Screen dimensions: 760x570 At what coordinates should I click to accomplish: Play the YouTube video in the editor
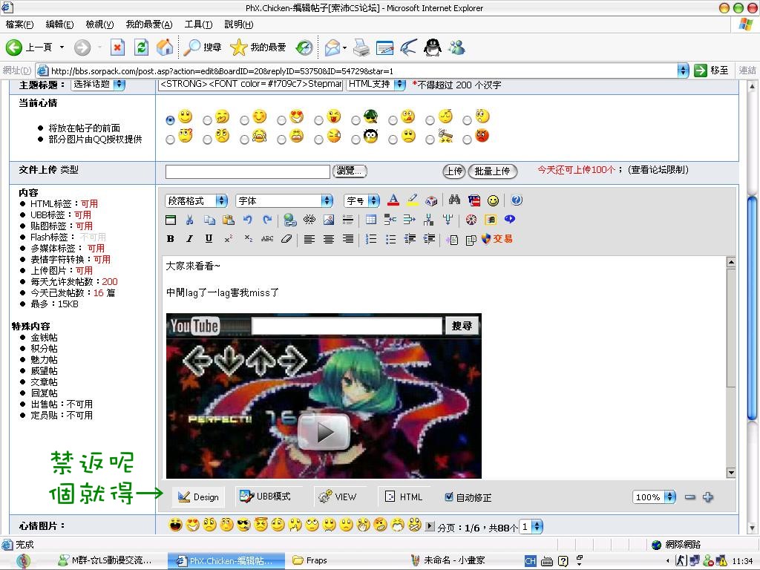324,430
